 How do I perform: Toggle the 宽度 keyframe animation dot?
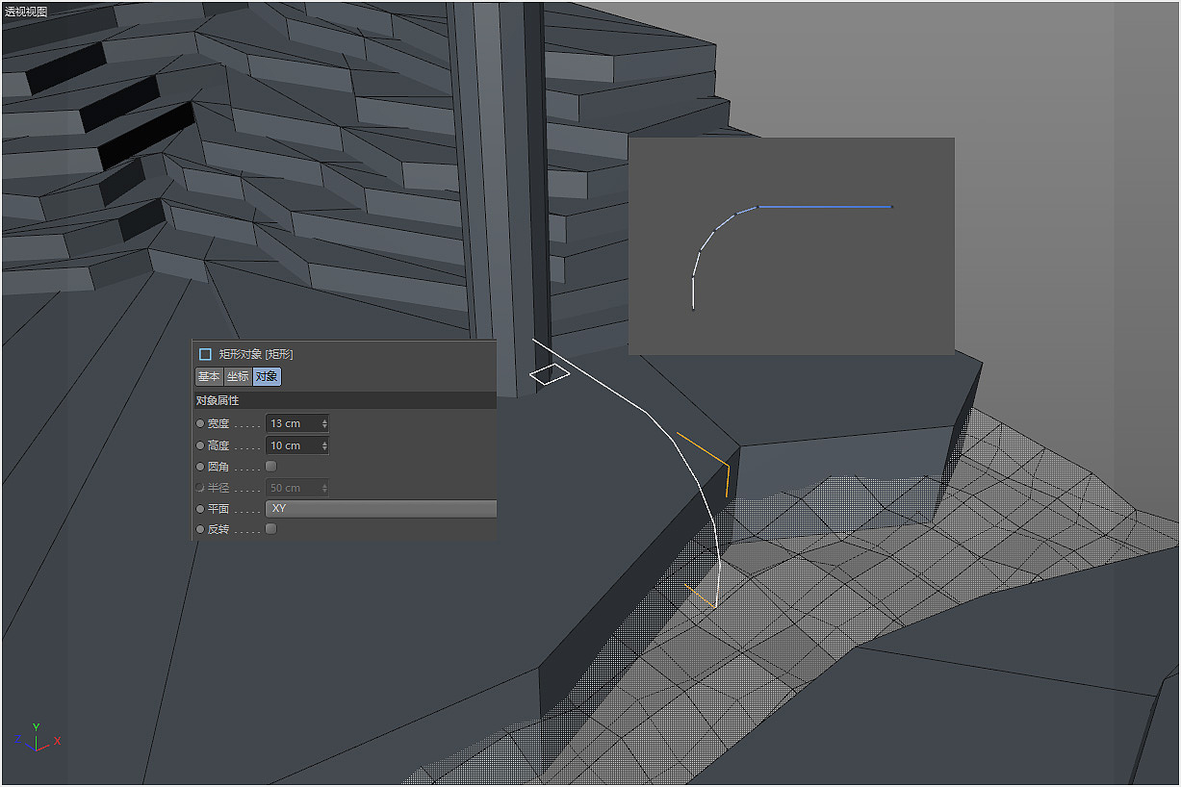coord(200,424)
